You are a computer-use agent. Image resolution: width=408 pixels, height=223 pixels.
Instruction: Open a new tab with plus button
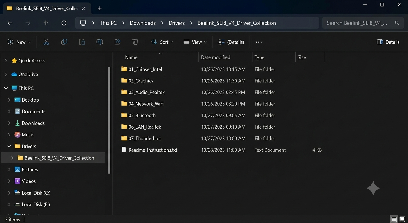point(100,8)
